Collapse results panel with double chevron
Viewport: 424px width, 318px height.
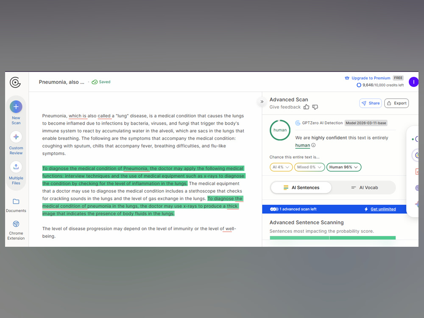pos(262,102)
